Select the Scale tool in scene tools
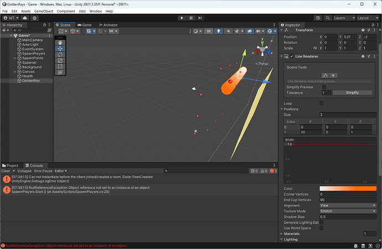 click(60, 60)
